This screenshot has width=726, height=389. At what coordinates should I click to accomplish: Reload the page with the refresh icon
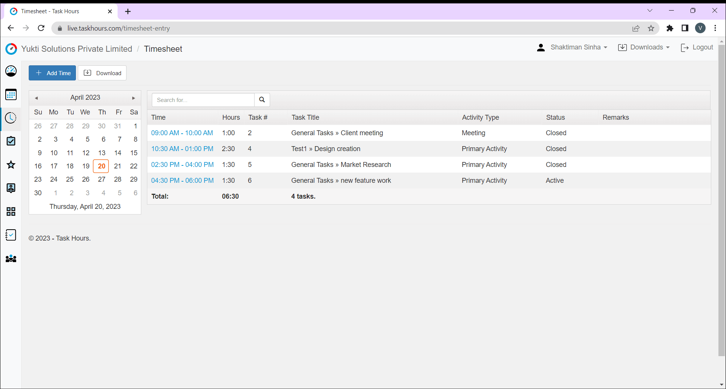41,28
